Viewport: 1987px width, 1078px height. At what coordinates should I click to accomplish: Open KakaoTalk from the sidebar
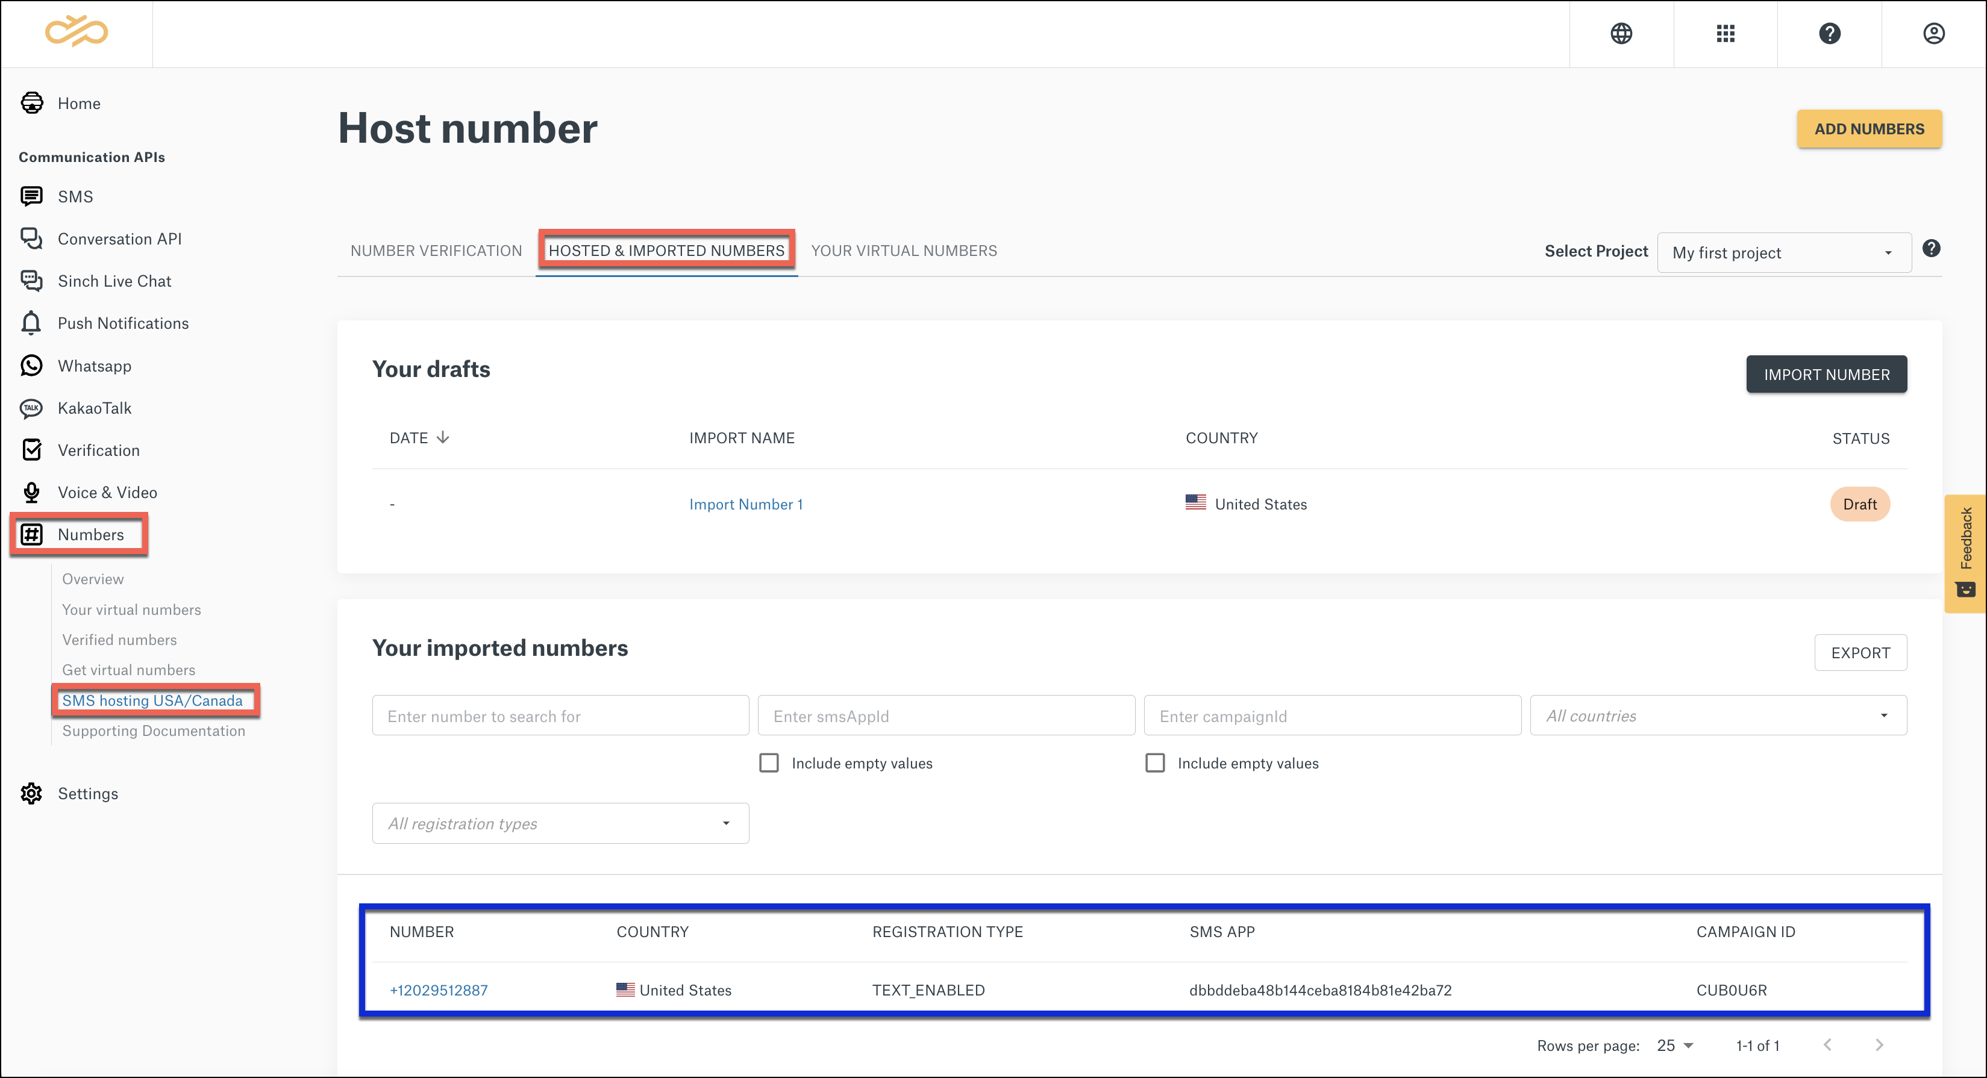point(31,408)
